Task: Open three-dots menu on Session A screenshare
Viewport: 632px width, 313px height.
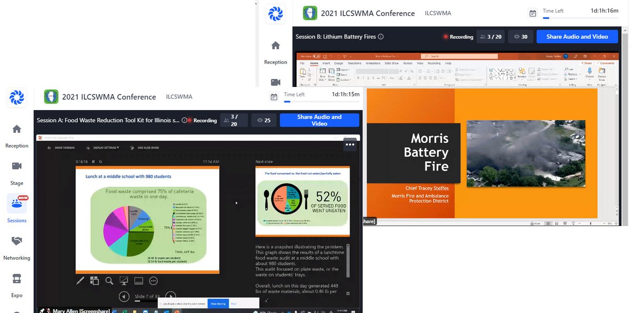Action: [x=350, y=144]
